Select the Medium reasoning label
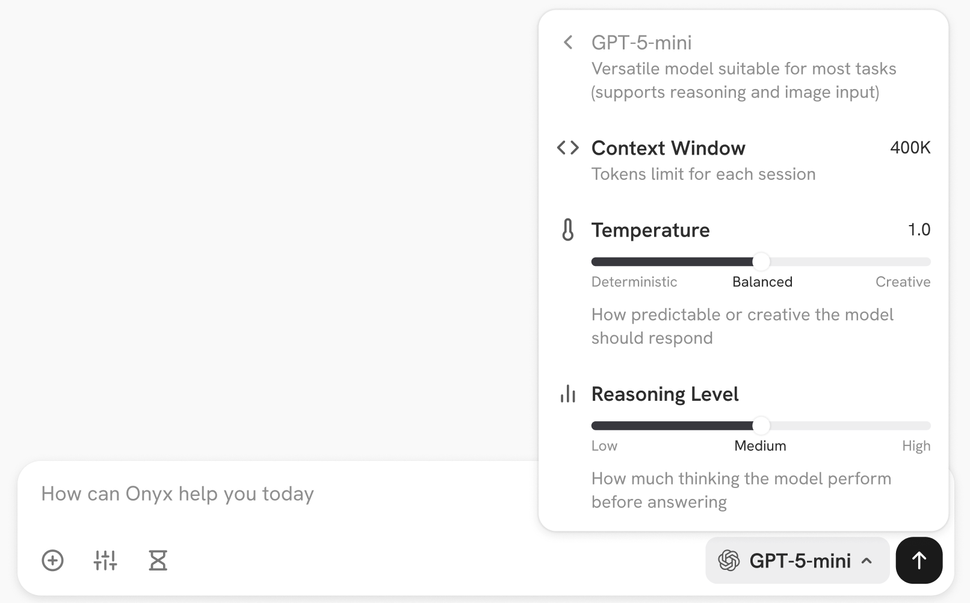 click(x=760, y=446)
